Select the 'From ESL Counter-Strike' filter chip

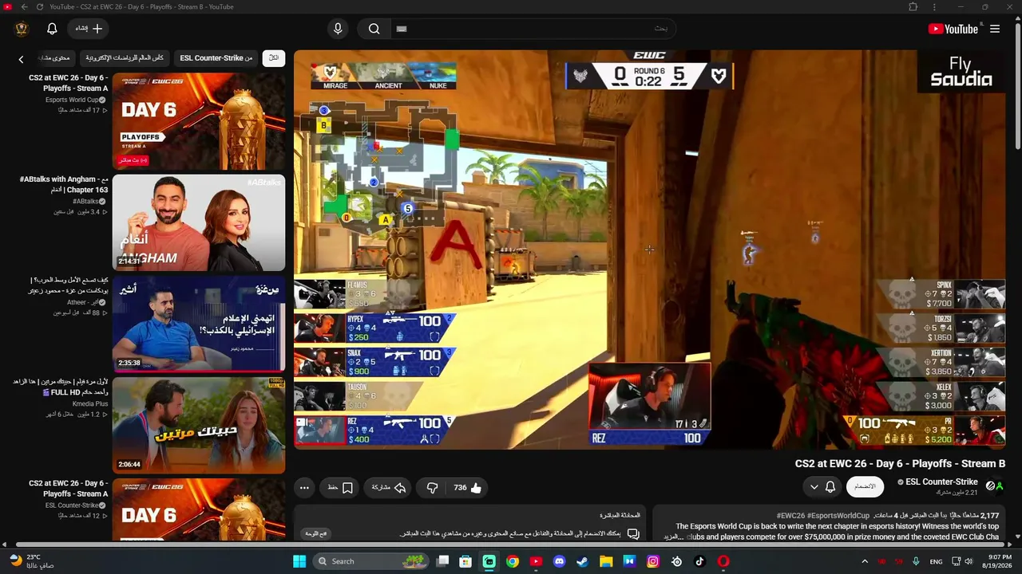[216, 58]
